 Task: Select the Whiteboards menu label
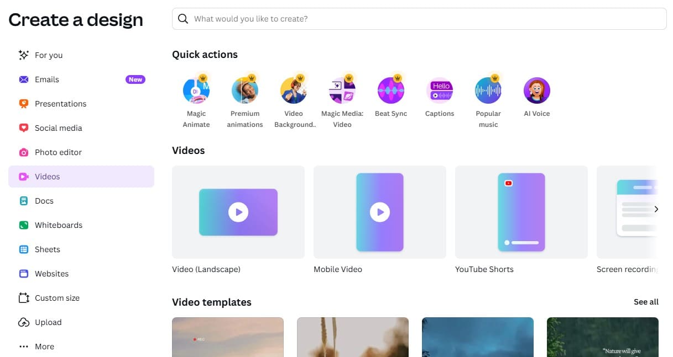coord(59,225)
